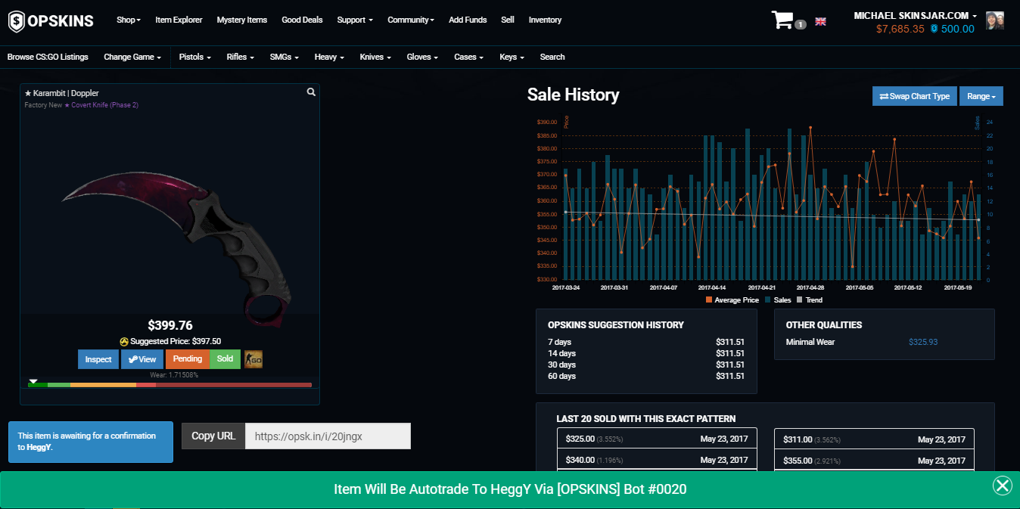Click the Copy URL button
Screen dimensions: 1020x509
tap(213, 436)
